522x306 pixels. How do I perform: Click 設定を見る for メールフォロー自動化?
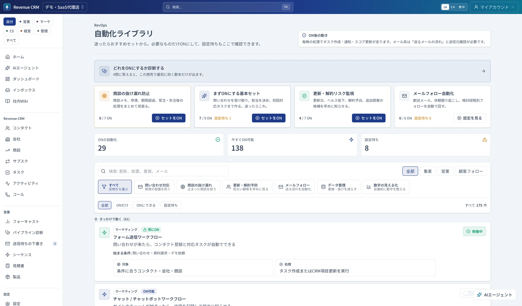[x=470, y=118]
